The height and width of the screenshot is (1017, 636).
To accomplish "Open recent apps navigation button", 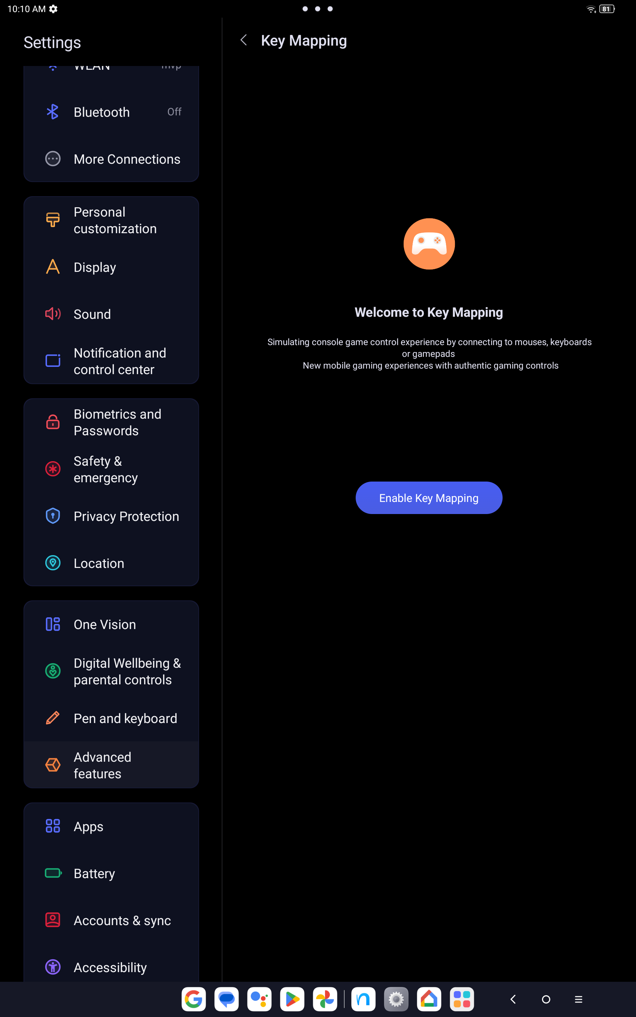I will (x=578, y=999).
